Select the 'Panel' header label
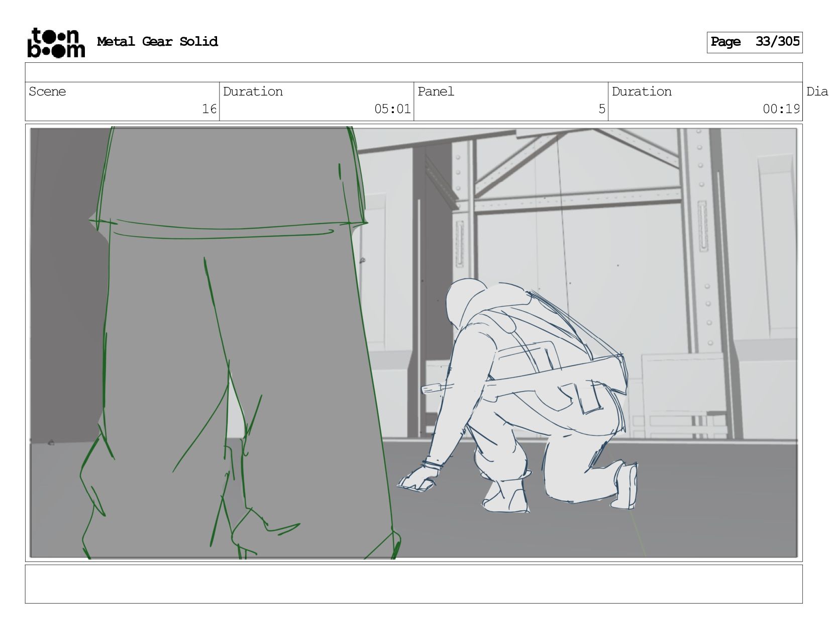The height and width of the screenshot is (641, 829). click(436, 91)
